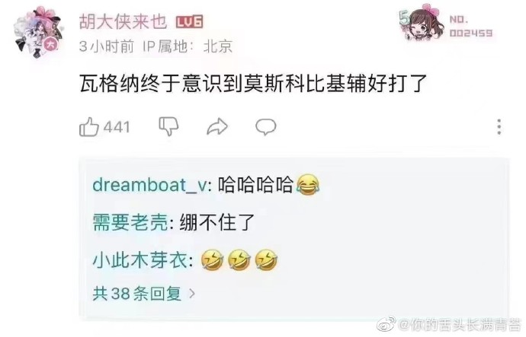Select the main comment text about 瓦格纳

pos(253,83)
